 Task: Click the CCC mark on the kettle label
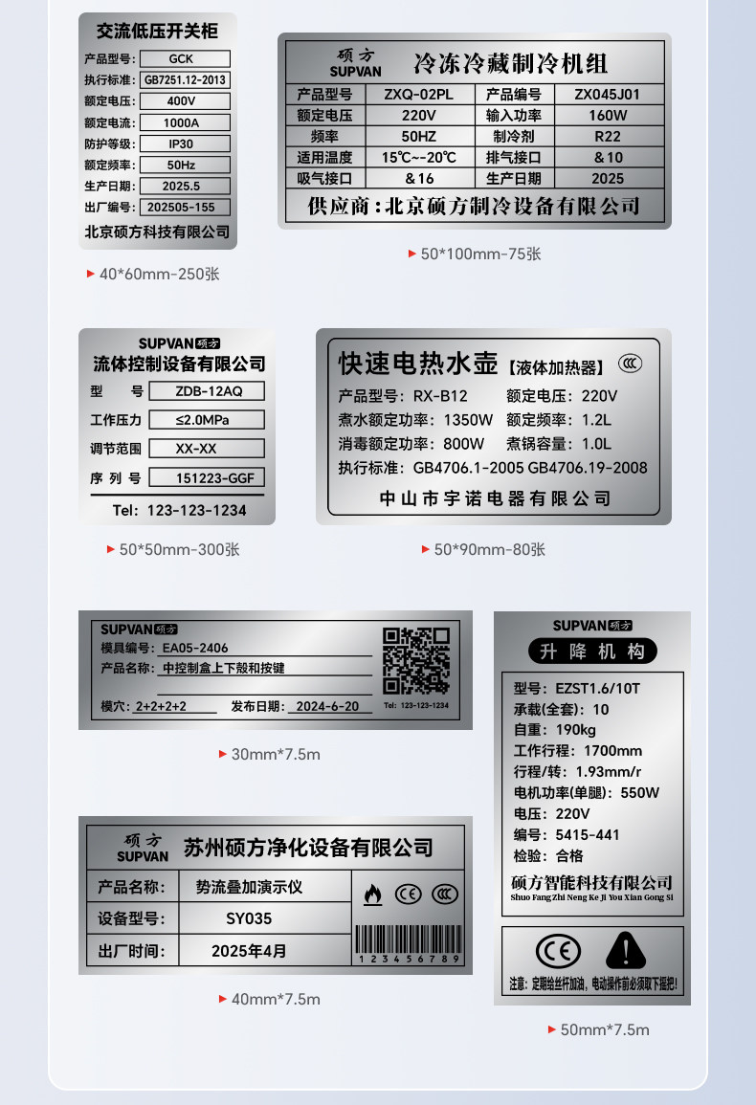630,363
